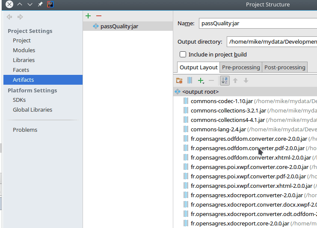Click the green add artifact plus icon
This screenshot has height=228, width=317.
click(88, 16)
